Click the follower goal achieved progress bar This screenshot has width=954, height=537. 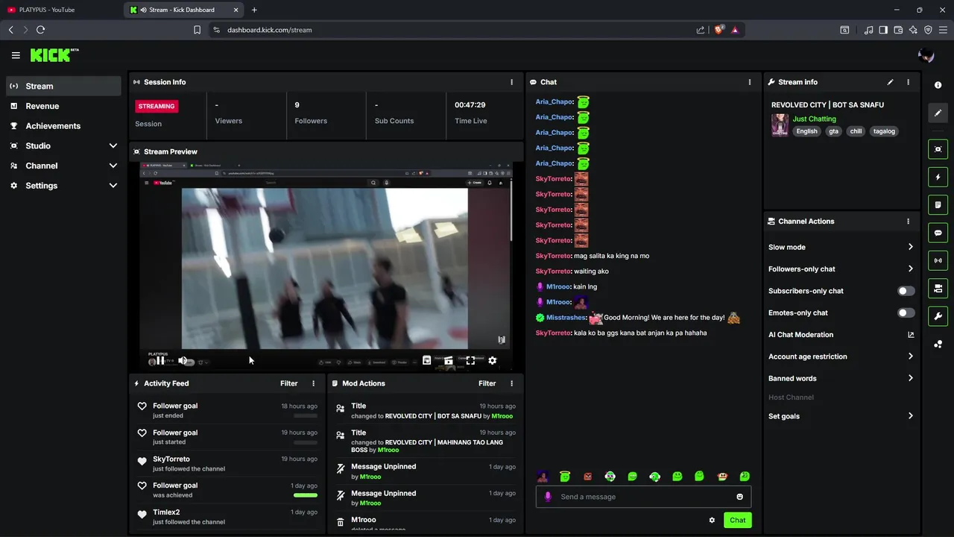coord(306,494)
